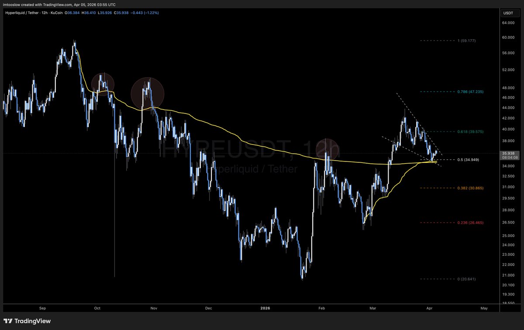Click the 22.000 price axis label
Screen dimensions: 524x330
coord(509,265)
